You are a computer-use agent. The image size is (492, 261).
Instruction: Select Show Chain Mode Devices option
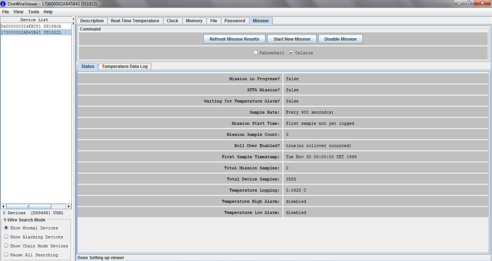tap(6, 246)
